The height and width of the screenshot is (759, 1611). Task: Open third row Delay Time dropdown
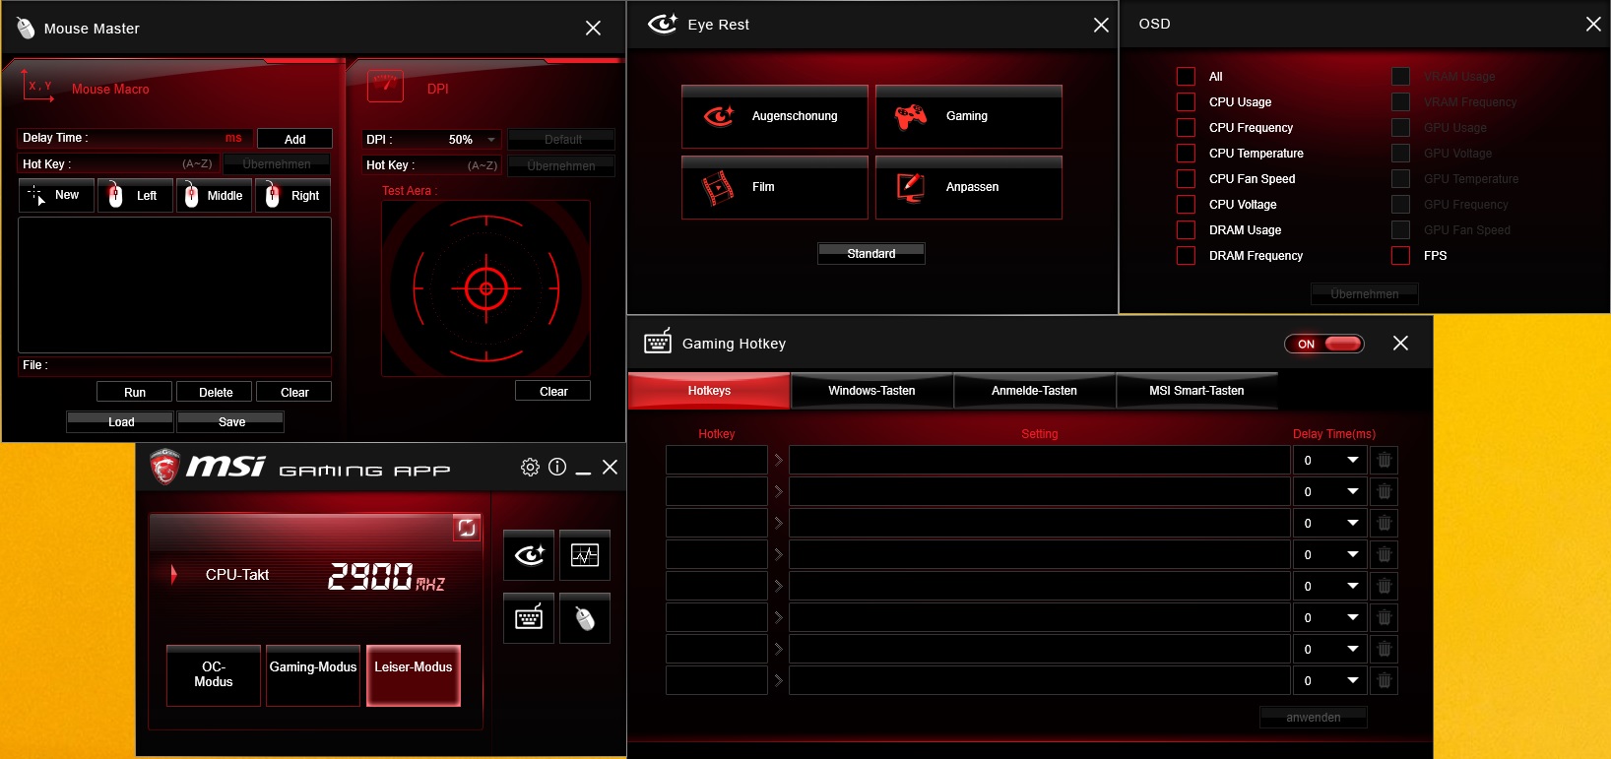pyautogui.click(x=1330, y=523)
